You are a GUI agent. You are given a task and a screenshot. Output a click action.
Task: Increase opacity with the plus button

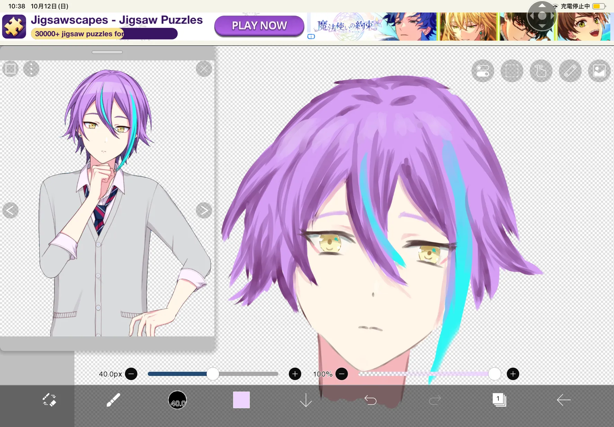513,374
